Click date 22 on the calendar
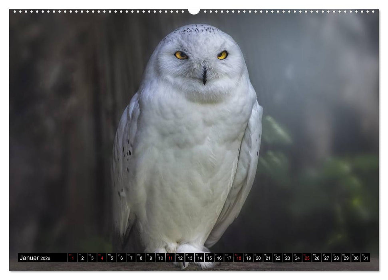The image size is (388, 280). 278,258
